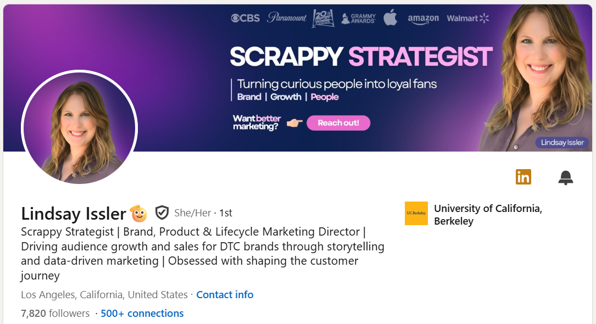Click the CBS eye logo in the banner
Viewport: 596px width, 324px height.
(x=244, y=18)
